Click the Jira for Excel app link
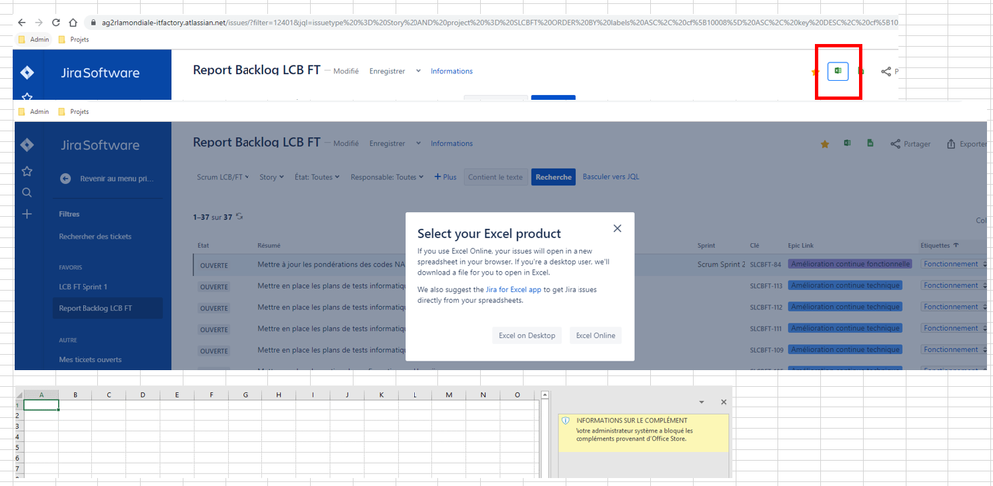993x486 pixels. (513, 289)
